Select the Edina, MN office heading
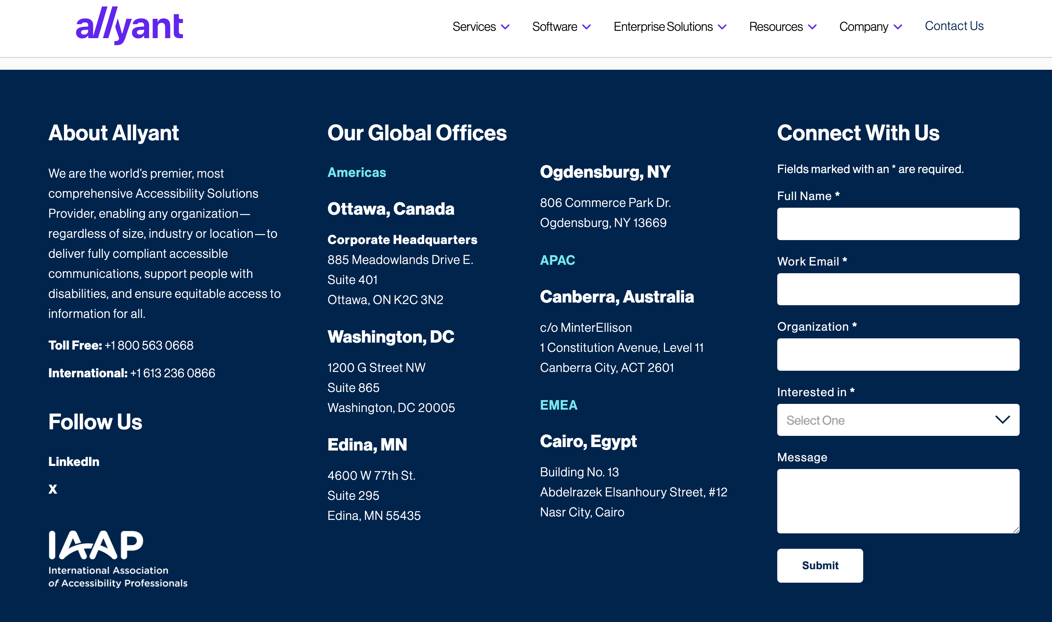Screen dimensions: 1052x622 tap(367, 445)
